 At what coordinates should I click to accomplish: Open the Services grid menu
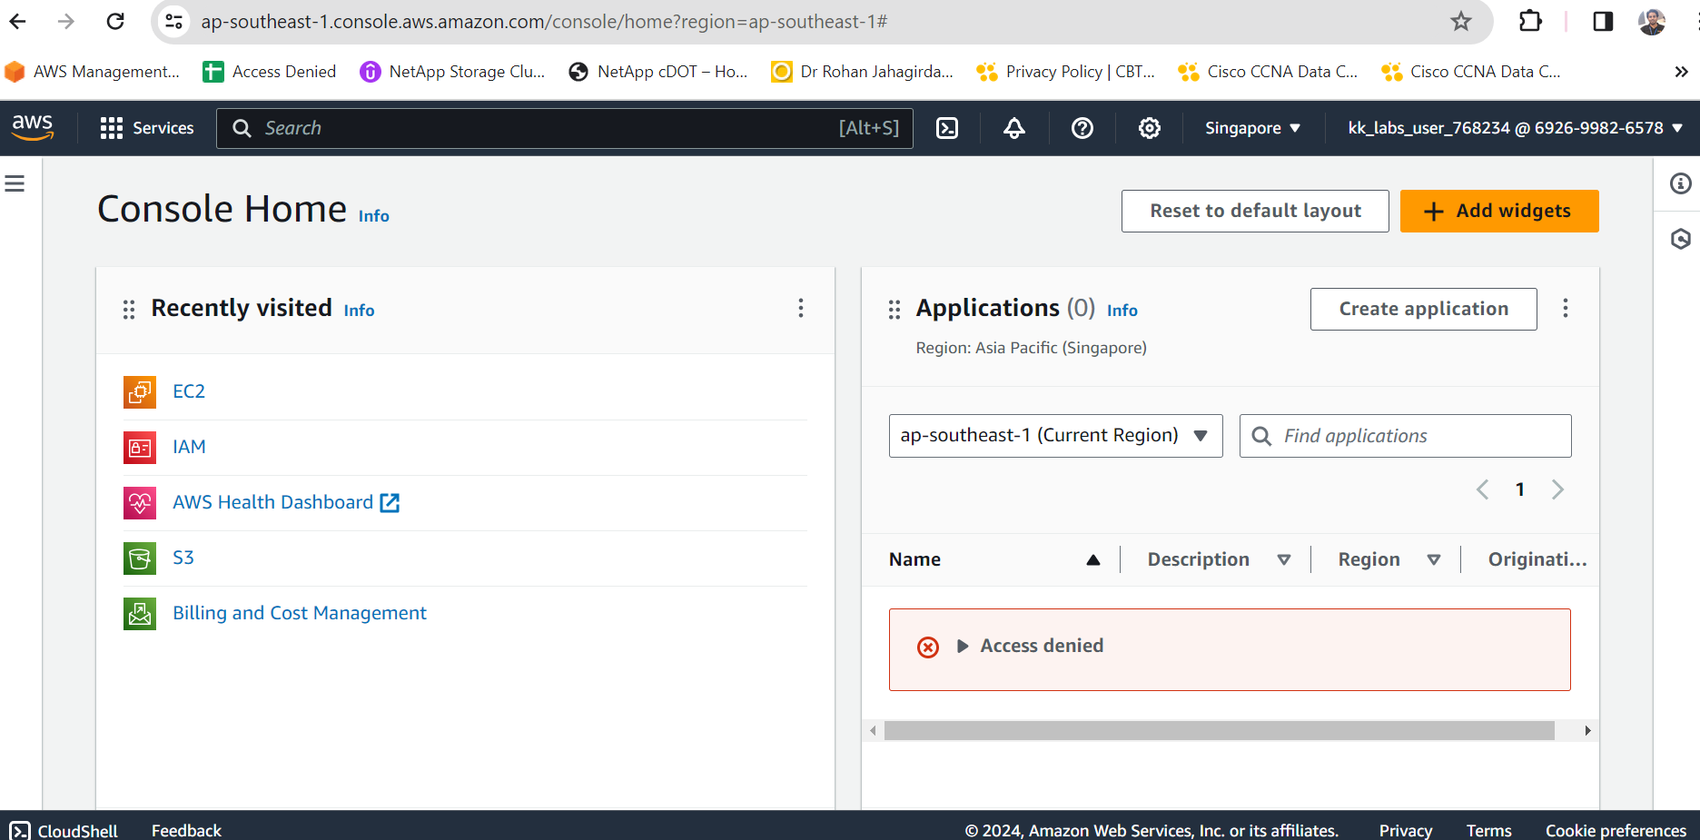147,128
